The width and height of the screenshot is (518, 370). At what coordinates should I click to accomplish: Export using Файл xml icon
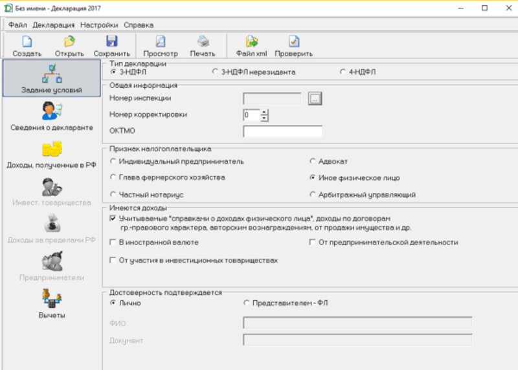(x=252, y=42)
